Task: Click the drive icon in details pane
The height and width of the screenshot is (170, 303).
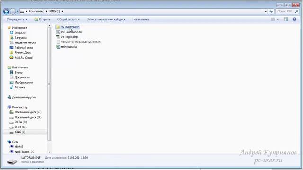Action: pos(12,161)
